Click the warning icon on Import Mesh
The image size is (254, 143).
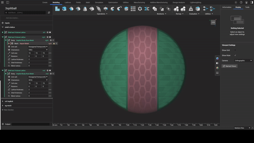pos(54,44)
